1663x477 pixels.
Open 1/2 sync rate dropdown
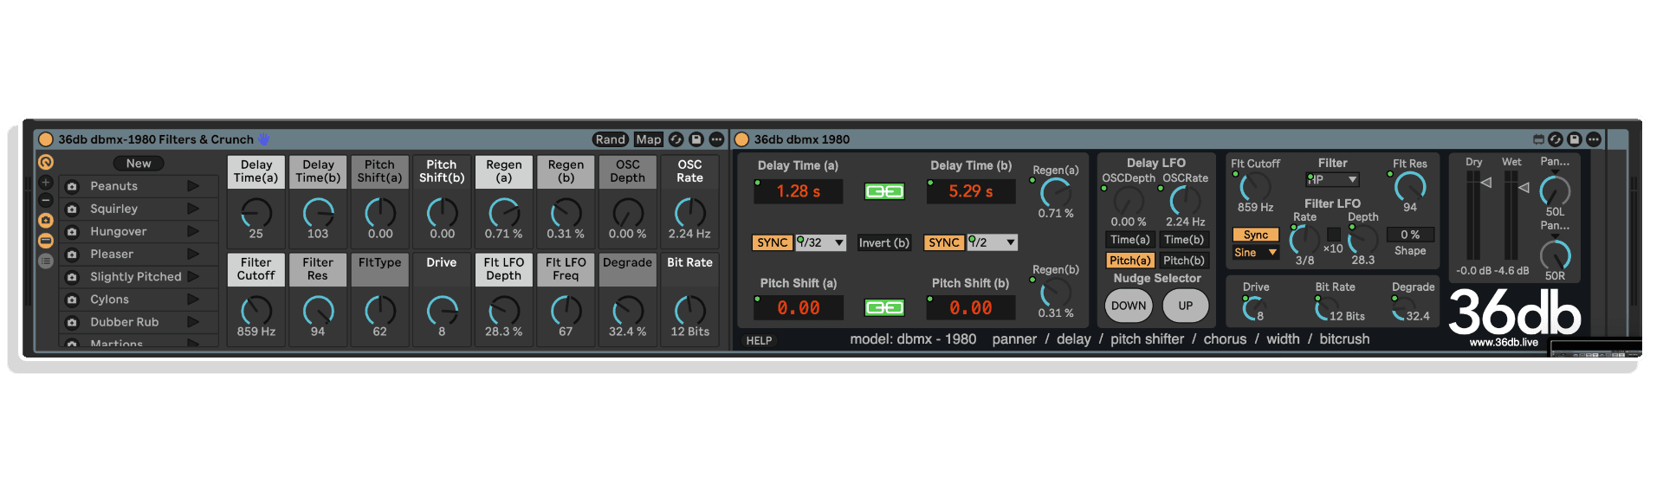(x=993, y=243)
